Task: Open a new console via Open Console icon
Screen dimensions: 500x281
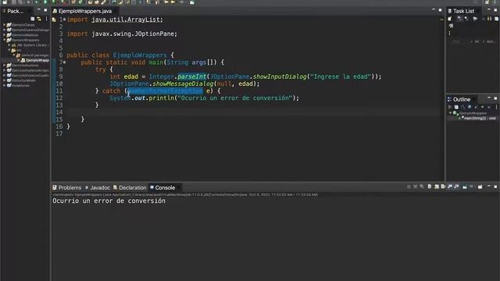Action: (x=480, y=187)
